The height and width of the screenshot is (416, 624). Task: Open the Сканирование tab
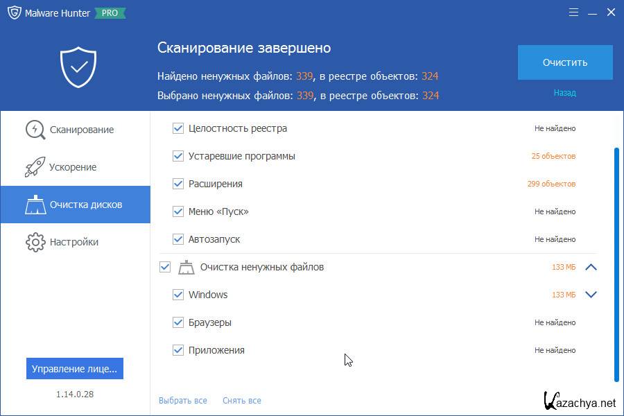(x=81, y=130)
